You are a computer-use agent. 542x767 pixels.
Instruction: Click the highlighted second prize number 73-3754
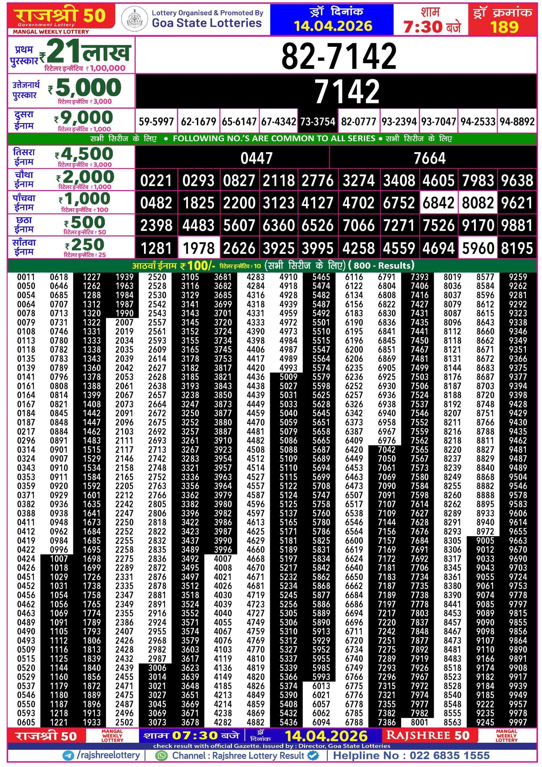[318, 122]
